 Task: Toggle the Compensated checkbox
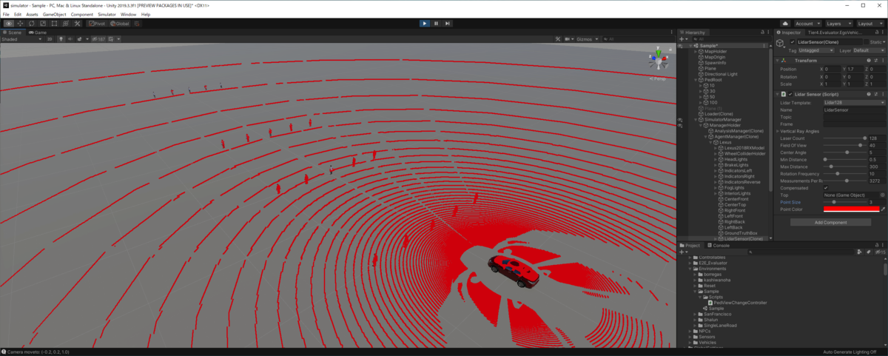click(826, 187)
